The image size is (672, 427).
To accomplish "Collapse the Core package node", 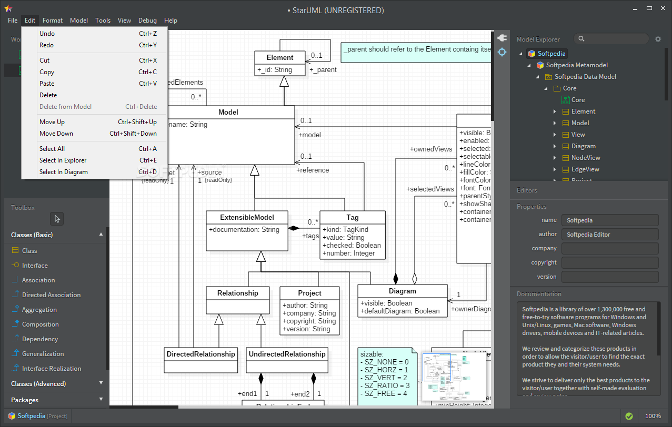I will point(546,88).
